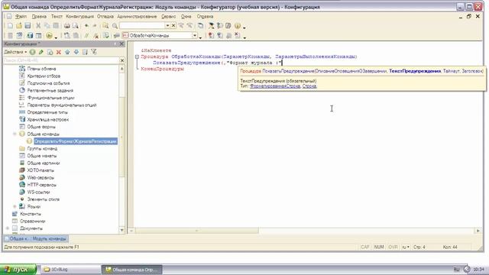The width and height of the screenshot is (489, 275).
Task: Click the syntax check icon
Action: click(x=106, y=36)
